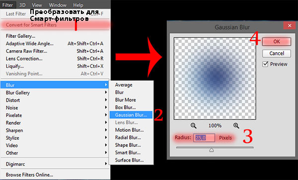This screenshot has width=298, height=180.
Task: Open the Window menu
Action: (x=58, y=5)
